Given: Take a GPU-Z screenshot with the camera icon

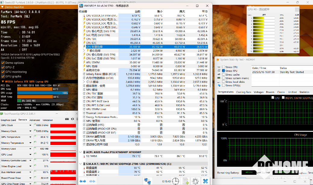Looking at the screenshot, I should coord(67,119).
